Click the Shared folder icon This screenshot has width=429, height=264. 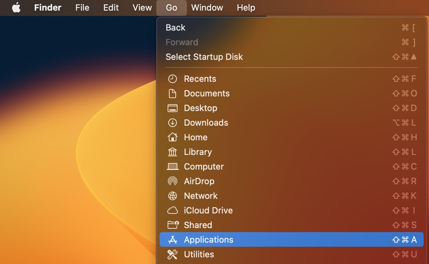pyautogui.click(x=173, y=225)
